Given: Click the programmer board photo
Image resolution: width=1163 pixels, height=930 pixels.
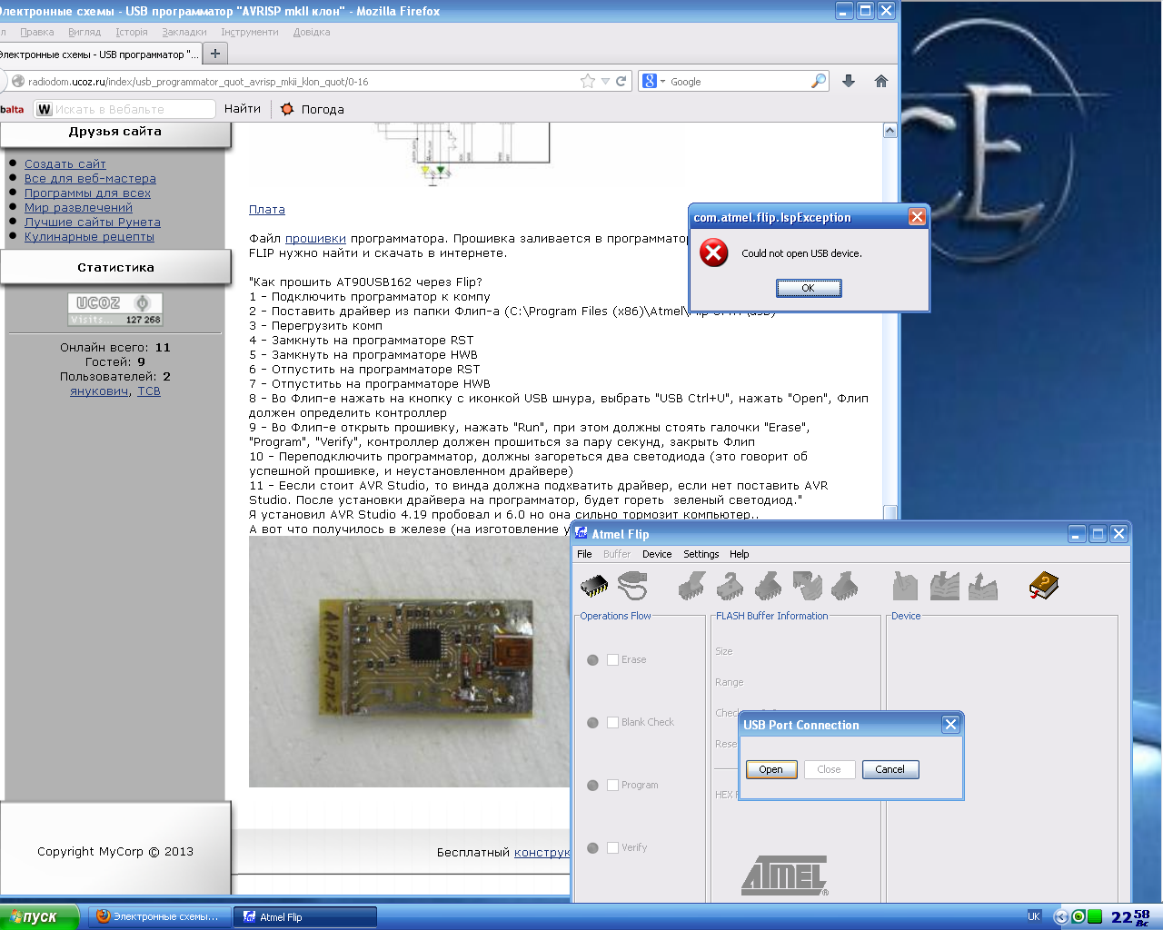Looking at the screenshot, I should tap(410, 661).
